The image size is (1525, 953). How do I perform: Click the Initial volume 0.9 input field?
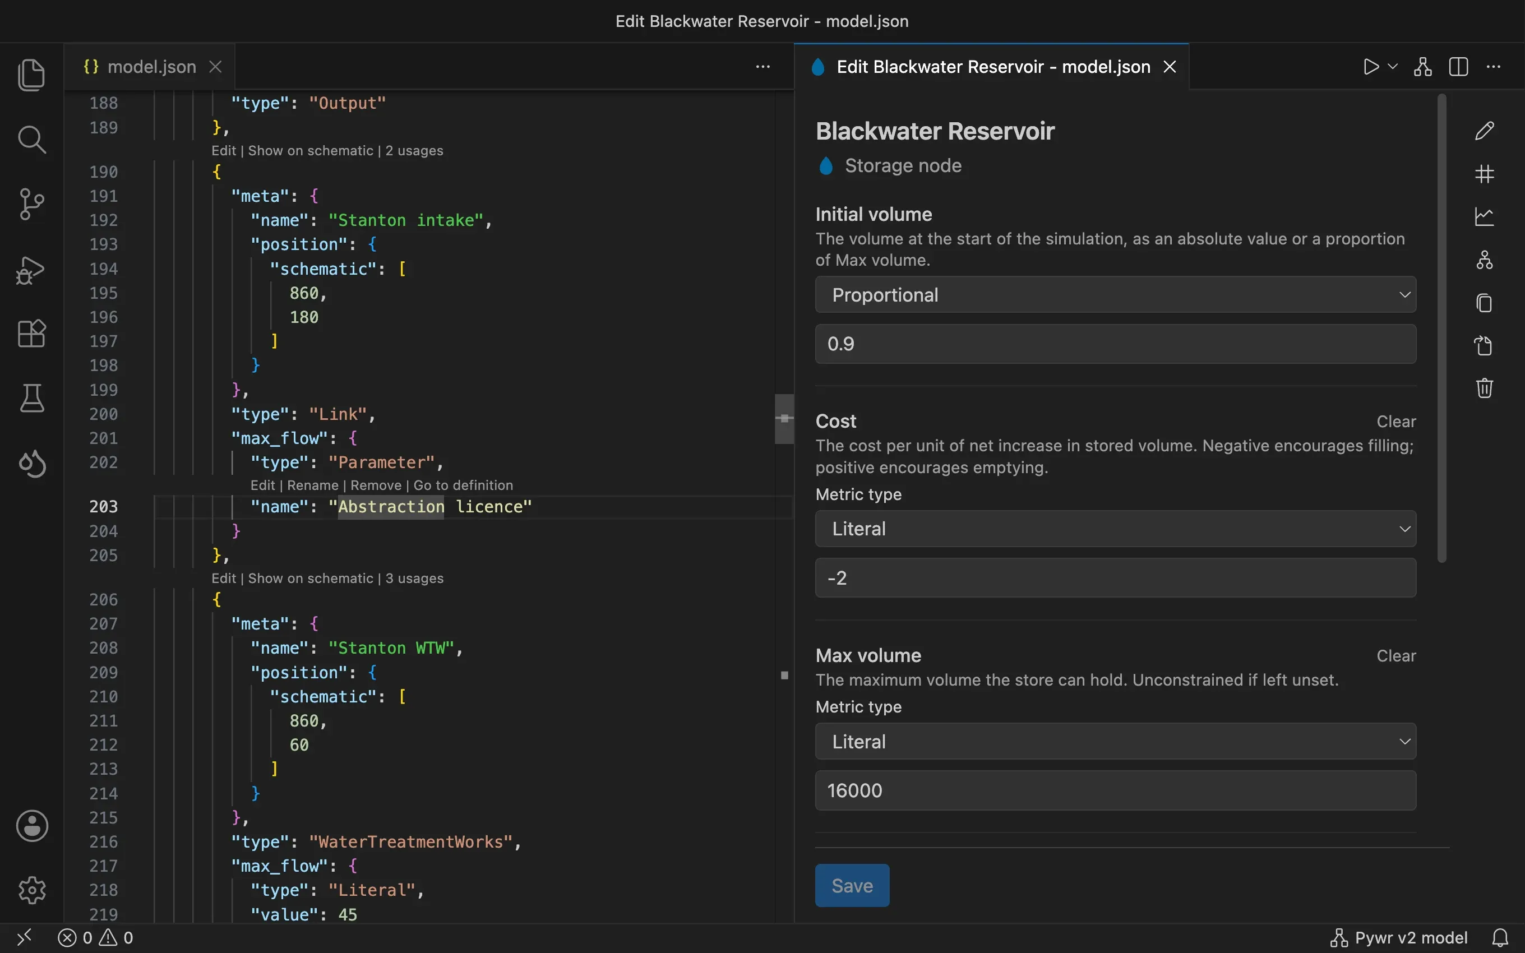[1115, 344]
